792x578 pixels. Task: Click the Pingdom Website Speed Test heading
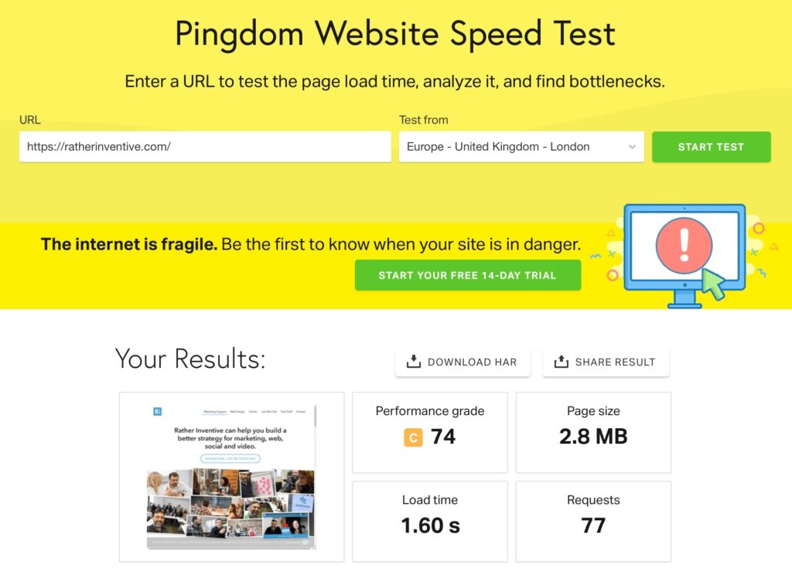coord(396,34)
